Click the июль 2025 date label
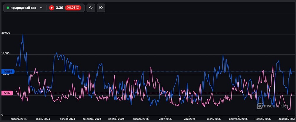 tap(213, 119)
